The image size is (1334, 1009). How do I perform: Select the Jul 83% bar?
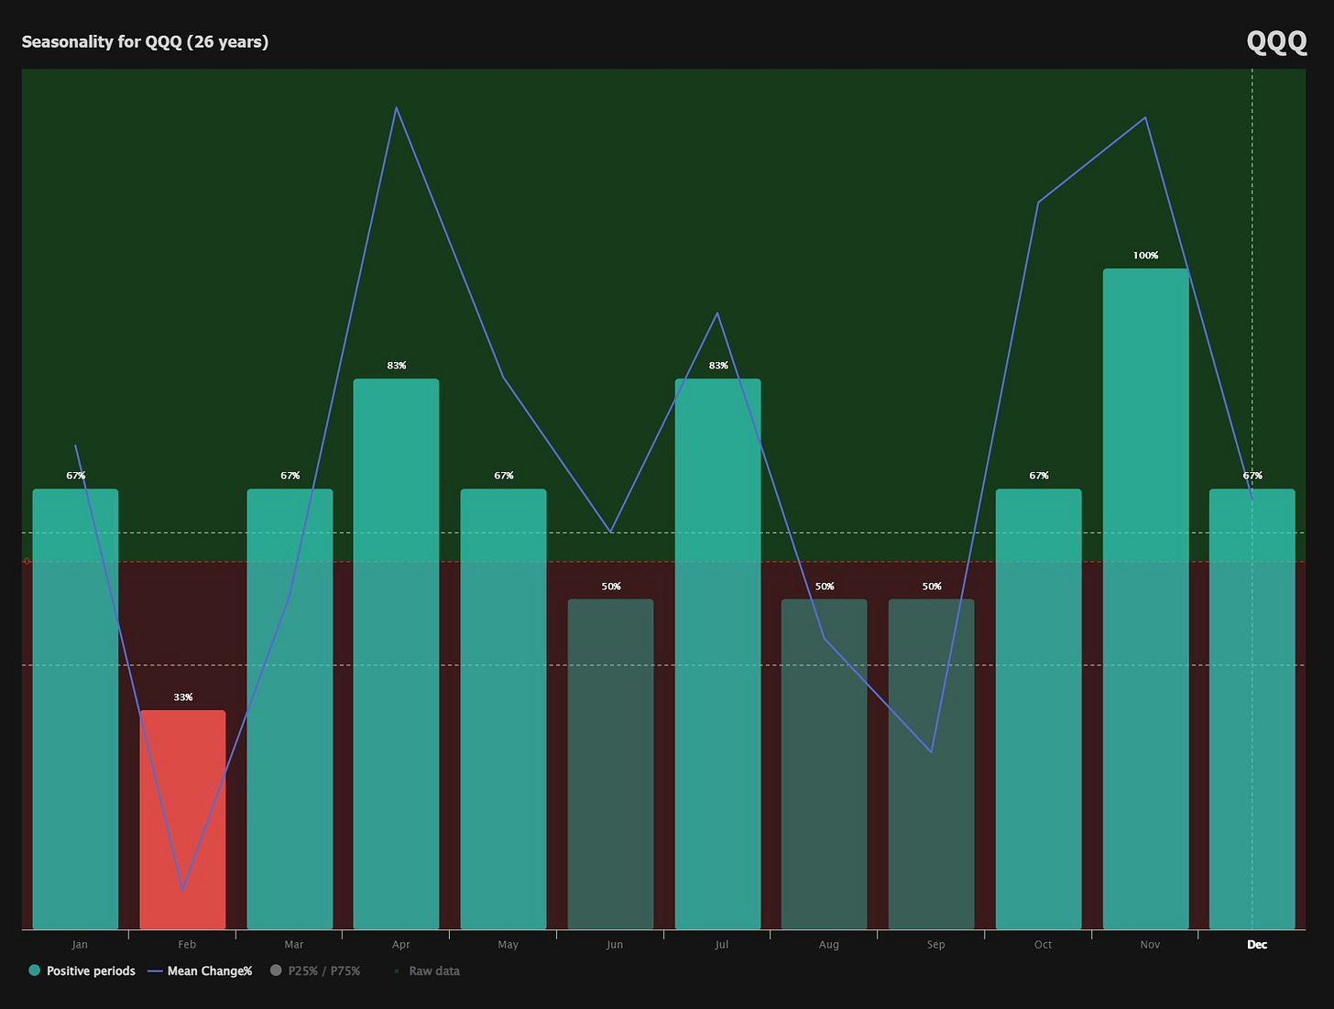717,654
